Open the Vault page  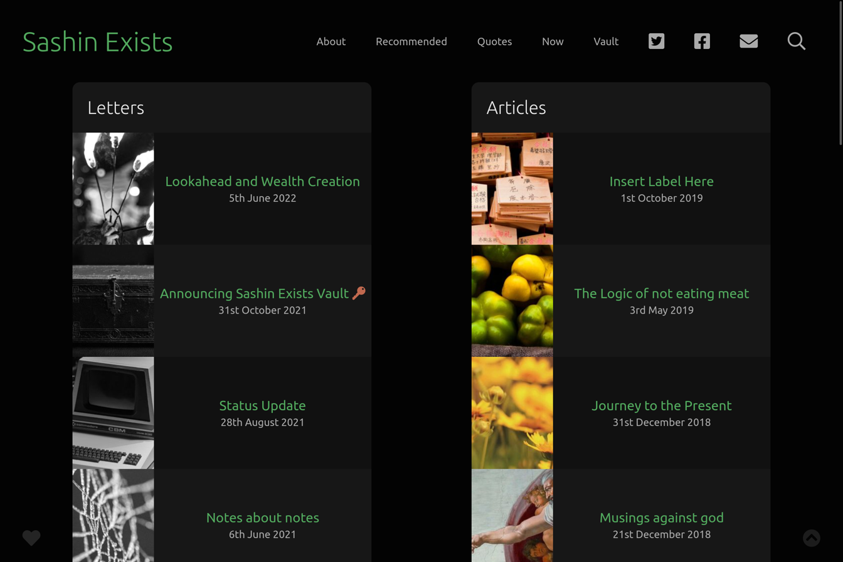pos(605,41)
